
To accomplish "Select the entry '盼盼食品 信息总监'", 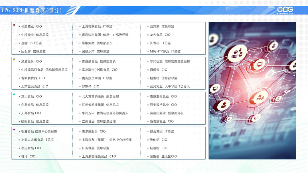I will tap(35, 121).
